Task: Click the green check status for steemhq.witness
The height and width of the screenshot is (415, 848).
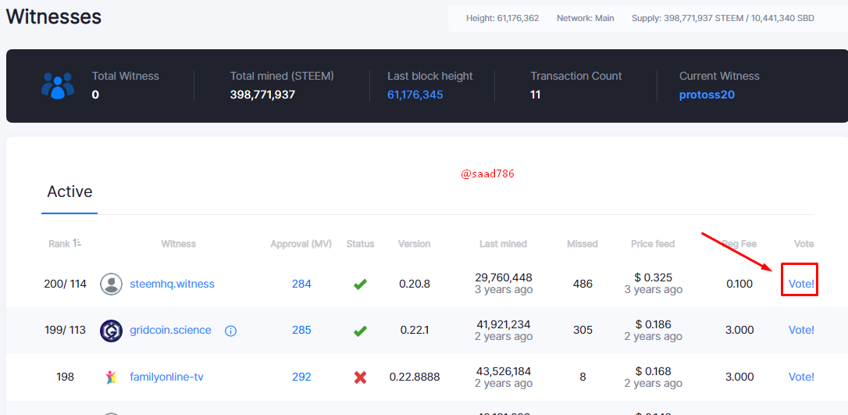Action: (360, 284)
